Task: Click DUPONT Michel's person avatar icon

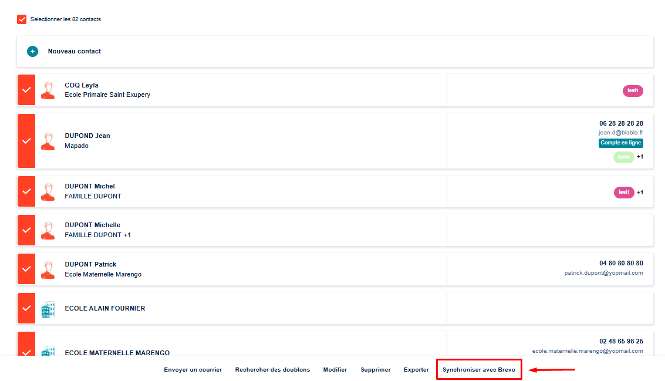Action: point(48,191)
